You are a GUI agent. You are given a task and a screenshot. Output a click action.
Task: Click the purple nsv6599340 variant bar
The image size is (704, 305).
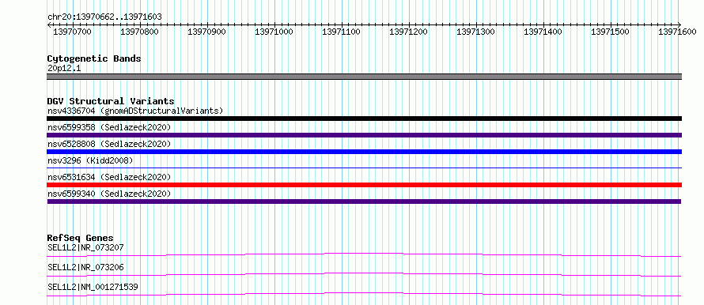[364, 201]
